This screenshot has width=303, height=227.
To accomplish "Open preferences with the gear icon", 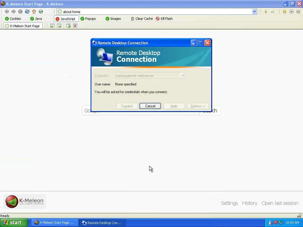I will tap(298, 12).
